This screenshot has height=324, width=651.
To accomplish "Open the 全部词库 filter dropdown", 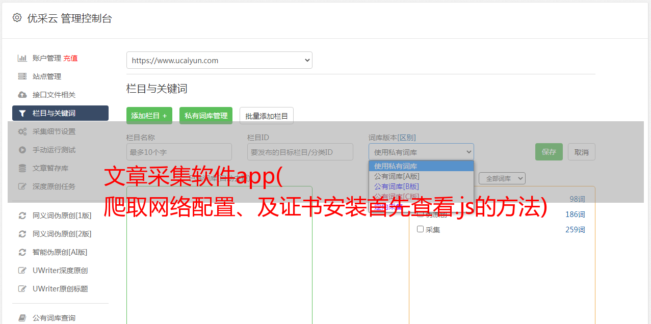I will point(502,178).
